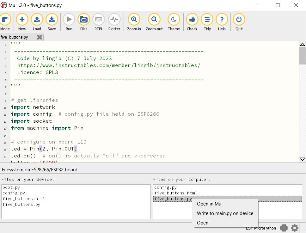Screen dimensions: 306x233
Task: Tidy the code formatting
Action: pos(207,20)
